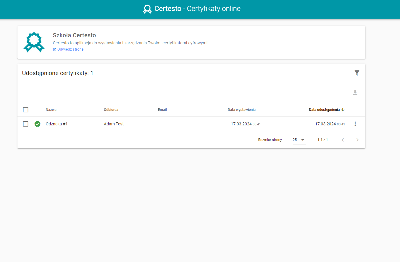400x262 pixels.
Task: Sort by the Nazwa column header
Action: [51, 110]
